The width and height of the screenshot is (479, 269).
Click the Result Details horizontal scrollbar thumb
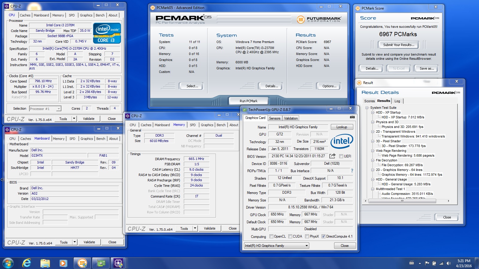[402, 201]
